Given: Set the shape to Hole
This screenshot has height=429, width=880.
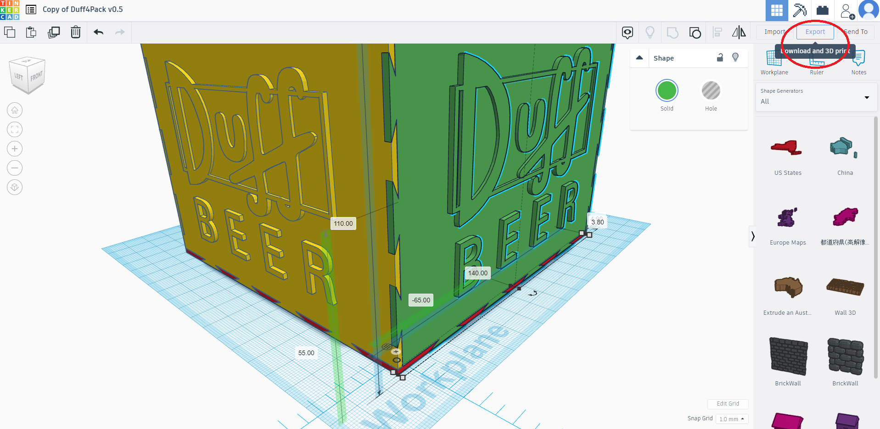Looking at the screenshot, I should pyautogui.click(x=711, y=90).
